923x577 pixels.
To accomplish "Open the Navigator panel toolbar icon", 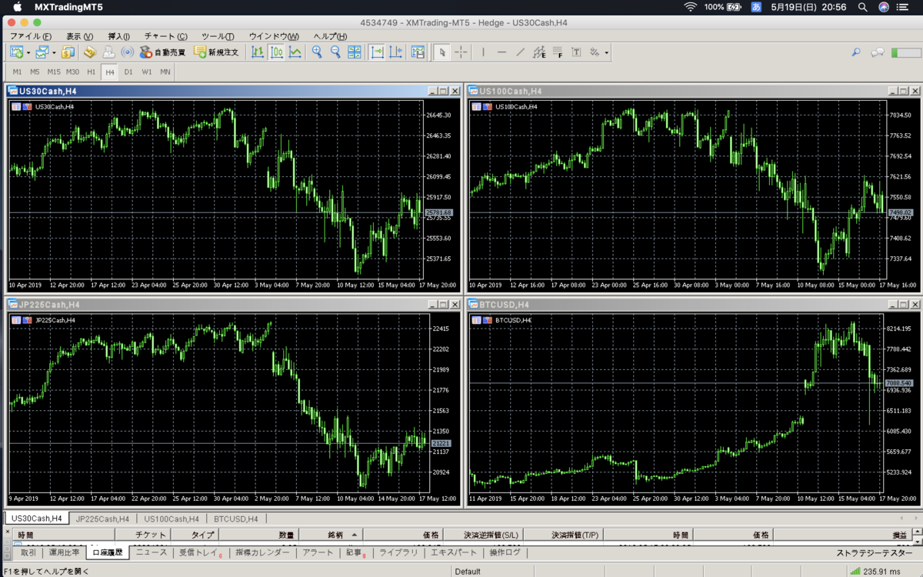I will (x=89, y=52).
